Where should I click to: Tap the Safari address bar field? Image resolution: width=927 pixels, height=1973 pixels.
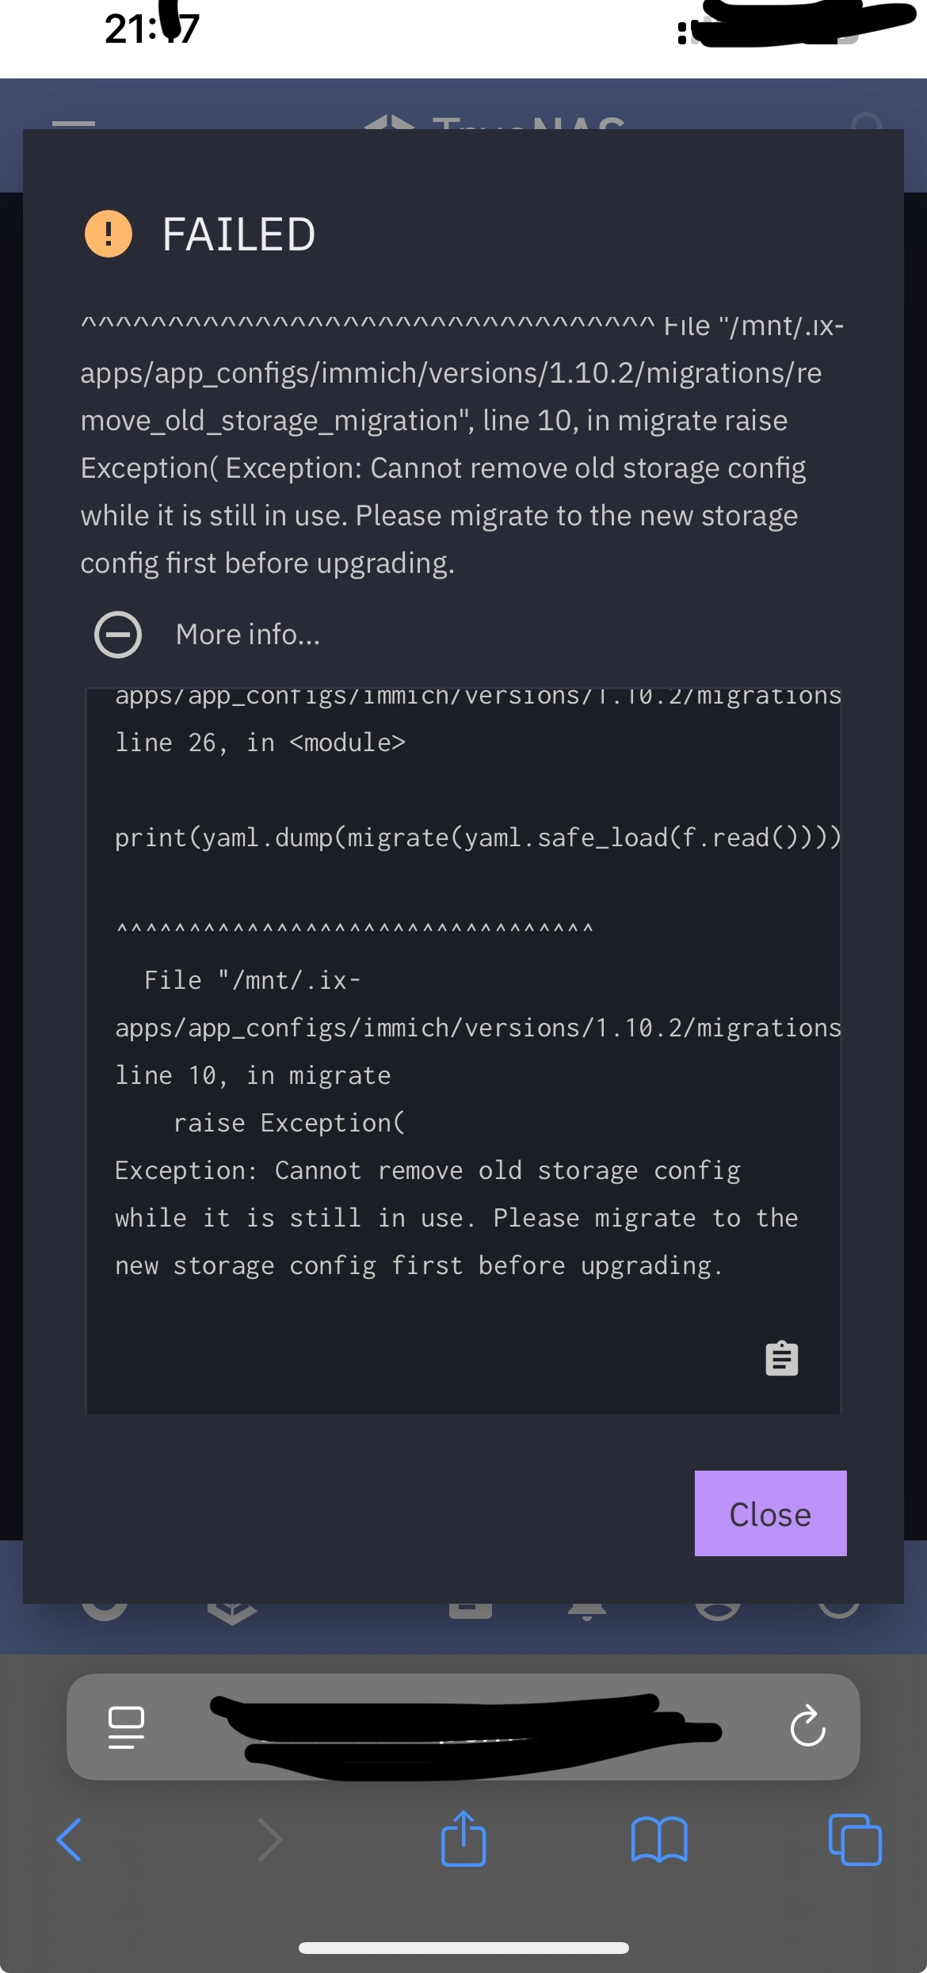coord(463,1728)
